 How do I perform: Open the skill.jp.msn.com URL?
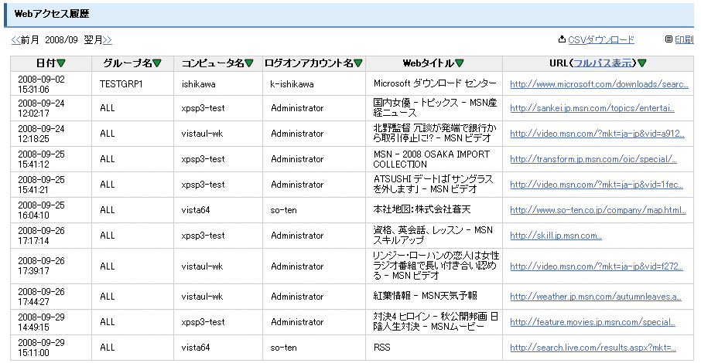click(x=556, y=236)
